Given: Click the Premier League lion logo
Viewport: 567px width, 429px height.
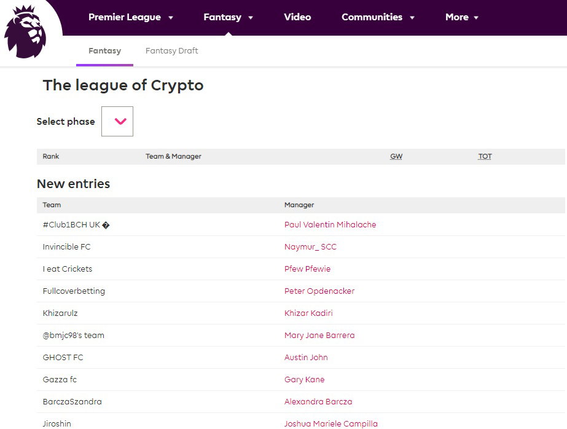Looking at the screenshot, I should point(25,31).
